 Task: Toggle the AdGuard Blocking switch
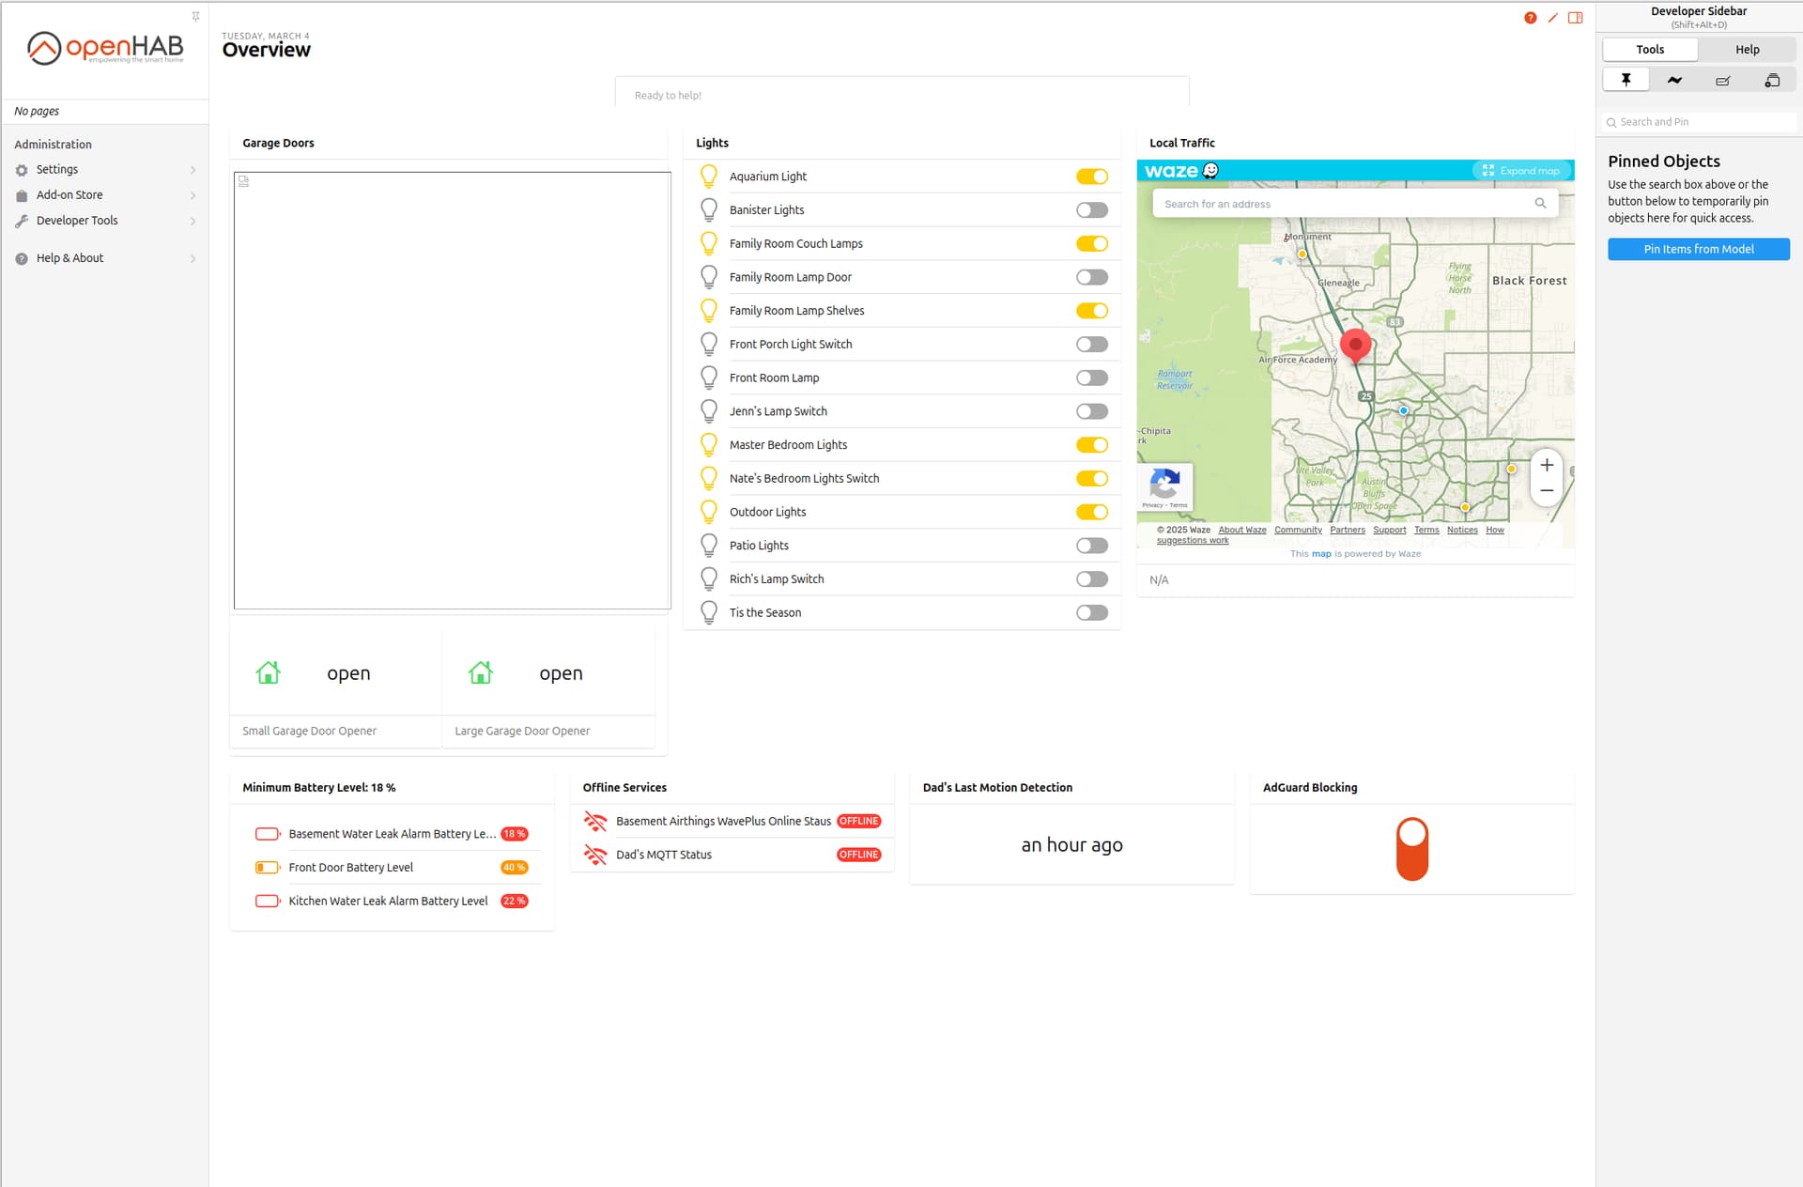tap(1412, 848)
